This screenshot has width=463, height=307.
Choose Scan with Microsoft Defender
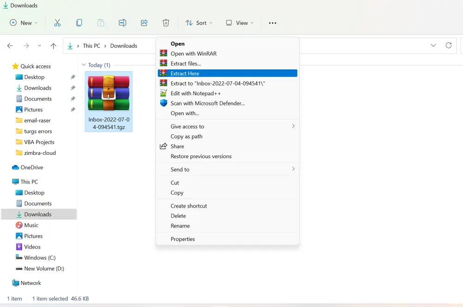[207, 103]
